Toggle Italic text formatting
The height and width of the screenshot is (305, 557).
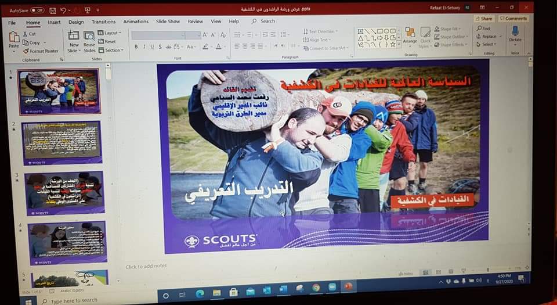pyautogui.click(x=144, y=46)
